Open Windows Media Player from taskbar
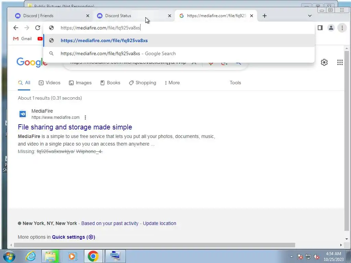Image resolution: width=351 pixels, height=263 pixels. (x=72, y=256)
